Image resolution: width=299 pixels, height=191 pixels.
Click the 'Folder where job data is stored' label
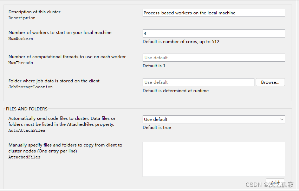tap(54, 81)
